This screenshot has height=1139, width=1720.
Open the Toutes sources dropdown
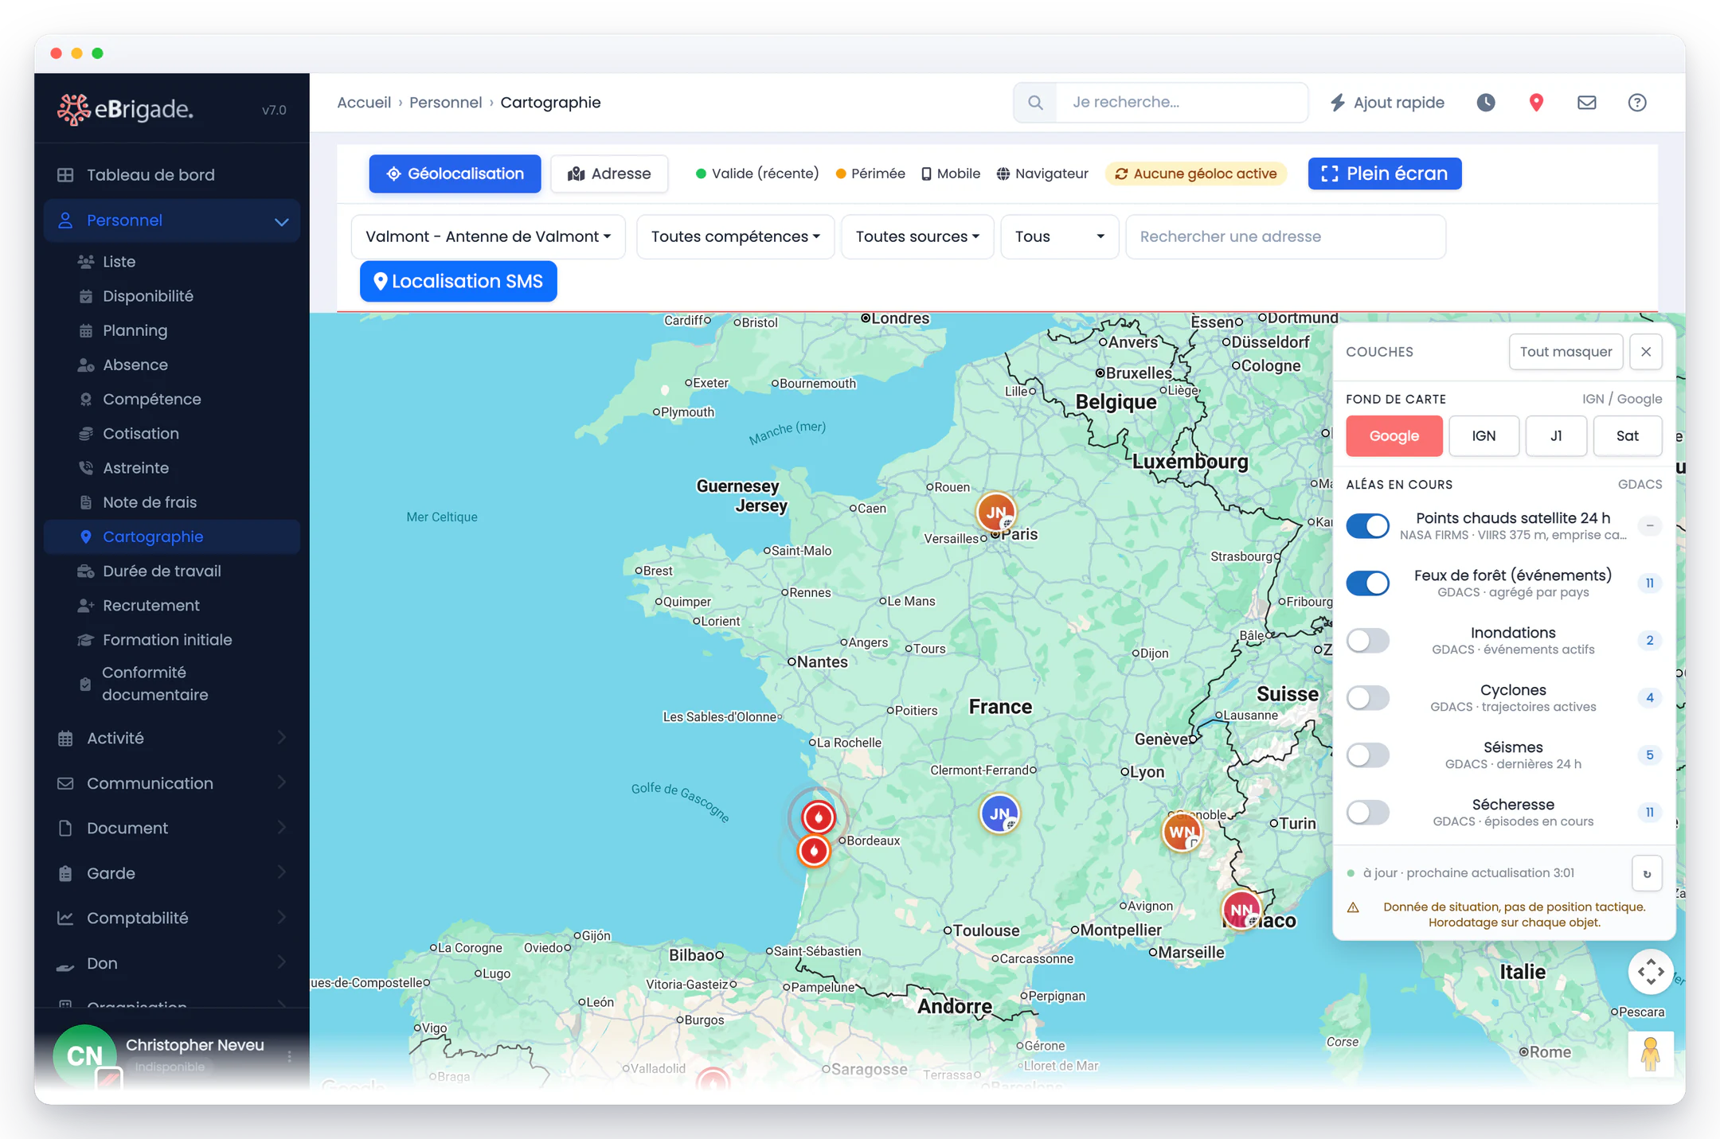[x=917, y=236]
